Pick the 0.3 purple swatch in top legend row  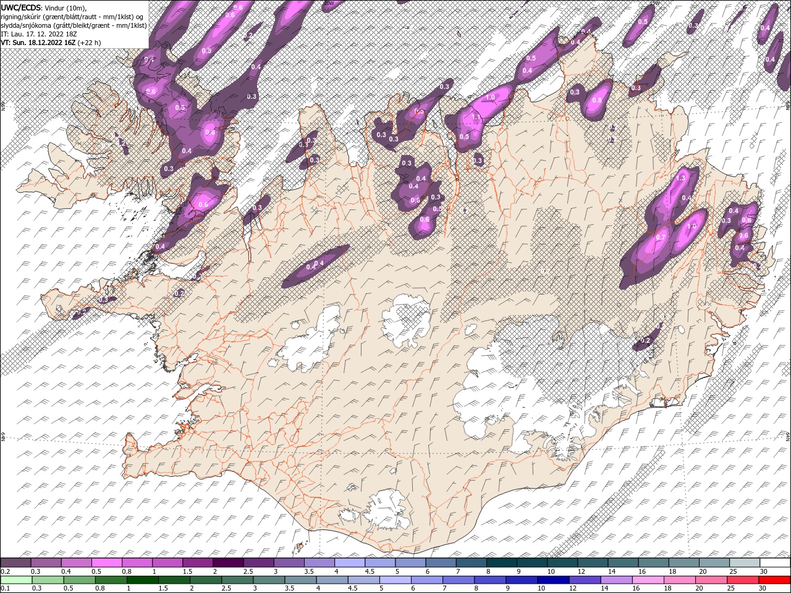pos(46,563)
